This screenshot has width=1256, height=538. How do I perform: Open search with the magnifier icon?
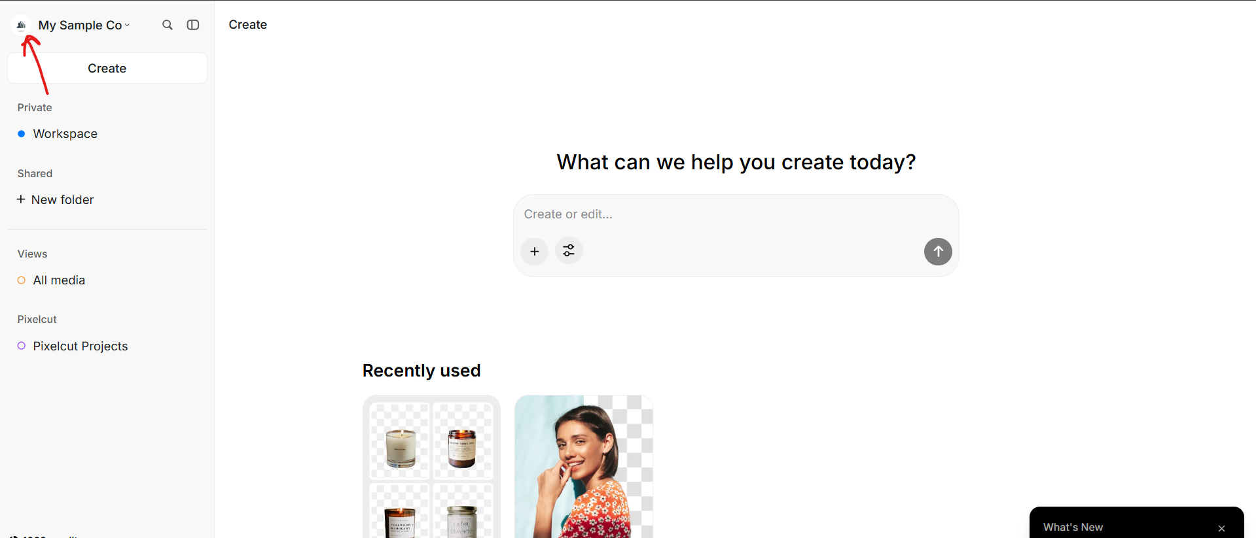(168, 25)
